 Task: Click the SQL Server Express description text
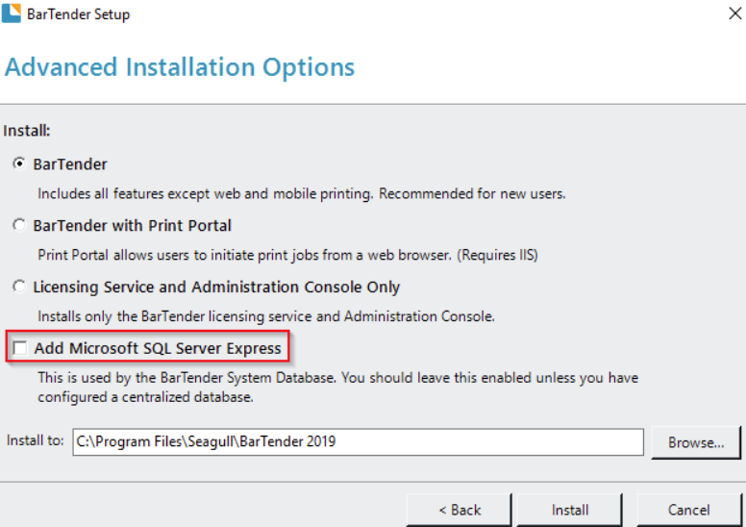[x=337, y=387]
